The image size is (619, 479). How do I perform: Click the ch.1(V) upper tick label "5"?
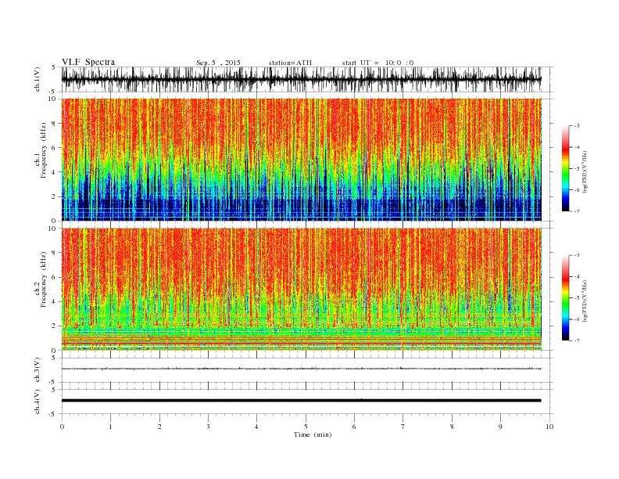point(54,67)
